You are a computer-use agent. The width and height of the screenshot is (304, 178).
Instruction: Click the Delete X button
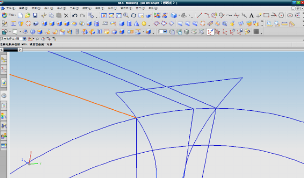coord(66,15)
